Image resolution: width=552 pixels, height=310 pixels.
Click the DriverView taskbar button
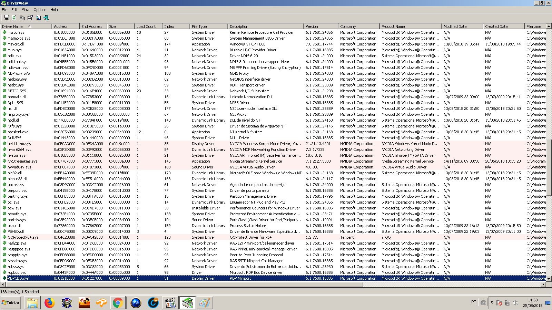point(188,303)
